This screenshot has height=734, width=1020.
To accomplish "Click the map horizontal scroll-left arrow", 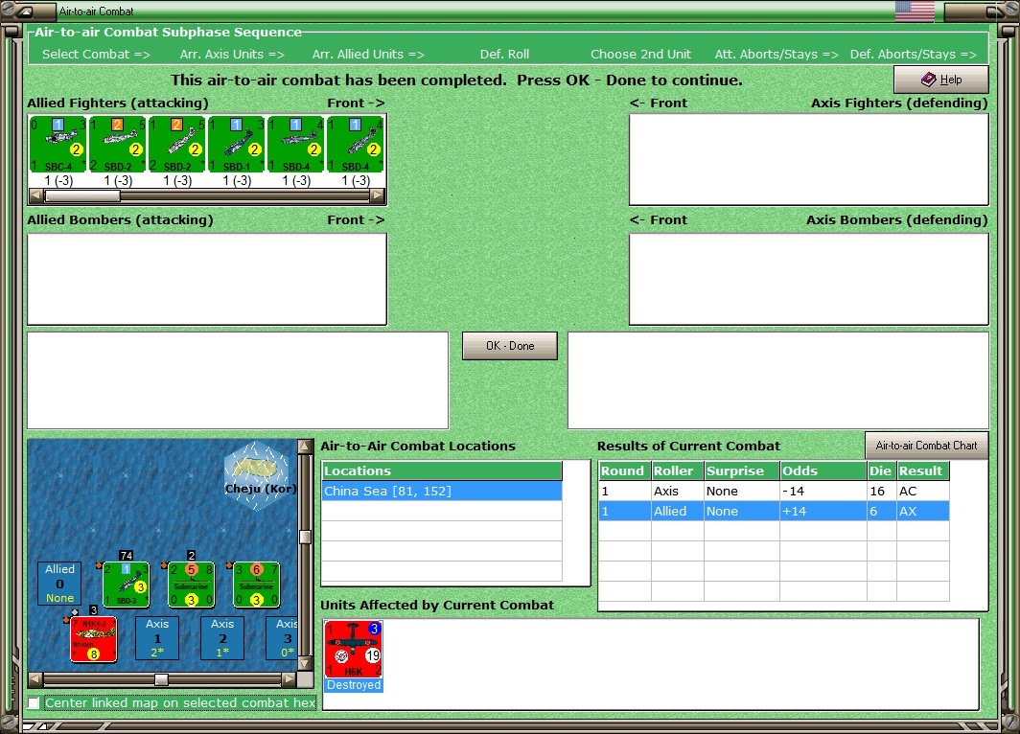I will click(35, 679).
